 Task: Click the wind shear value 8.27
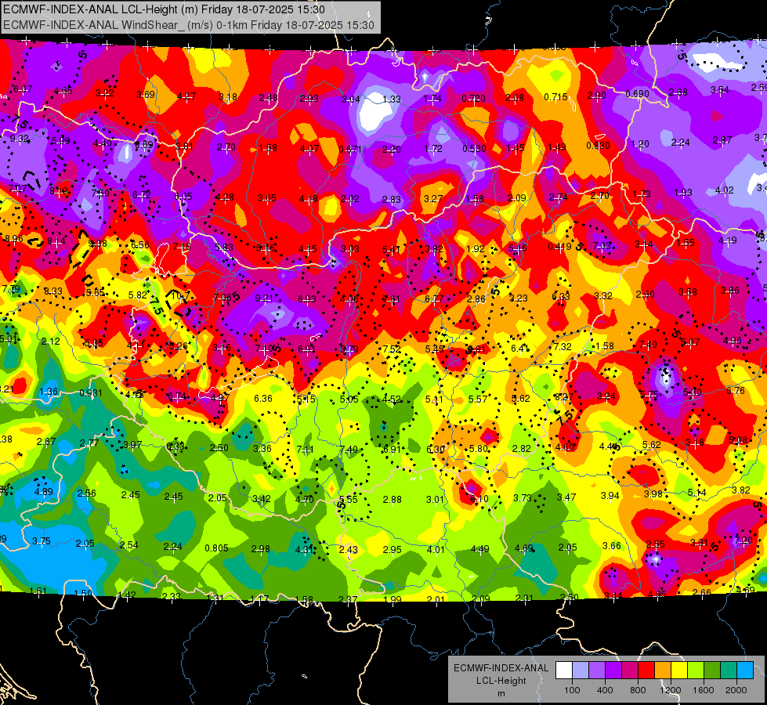[563, 397]
